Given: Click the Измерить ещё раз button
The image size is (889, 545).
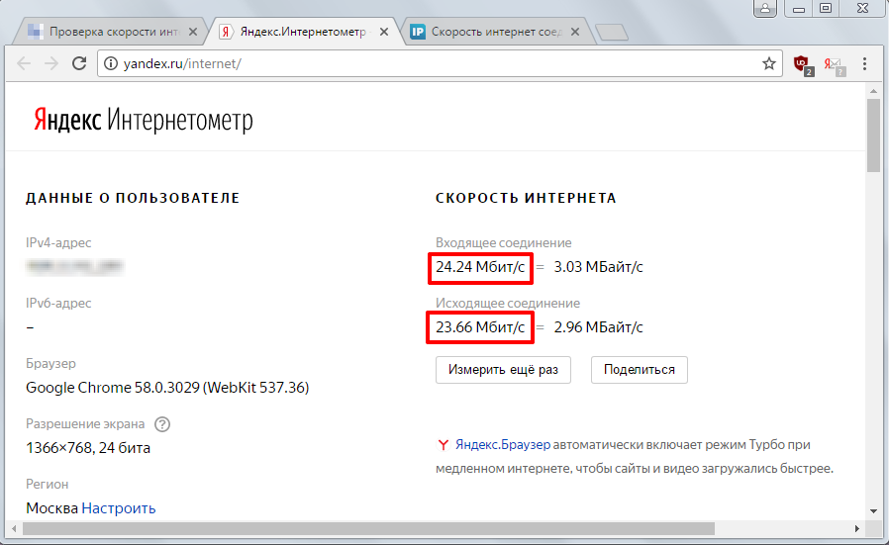Looking at the screenshot, I should (503, 369).
